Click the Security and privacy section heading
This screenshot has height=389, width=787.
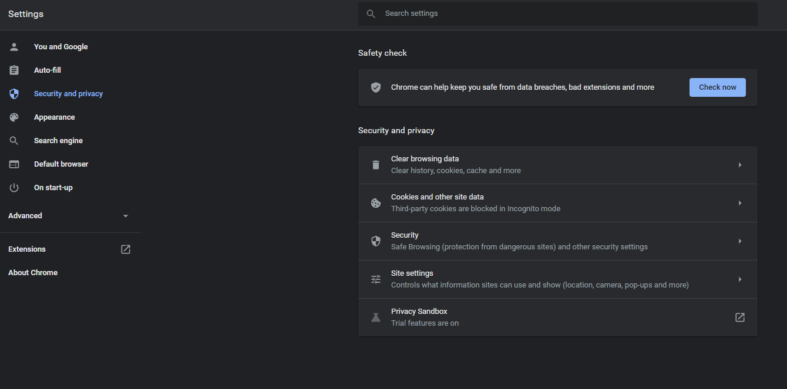396,130
